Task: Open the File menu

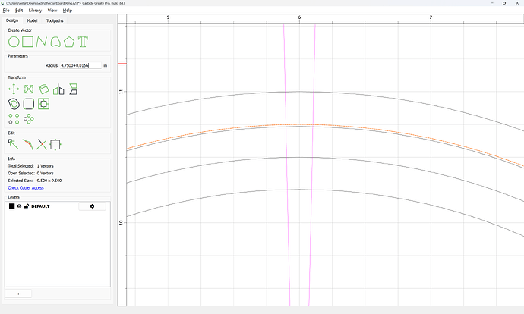Action: coord(6,11)
